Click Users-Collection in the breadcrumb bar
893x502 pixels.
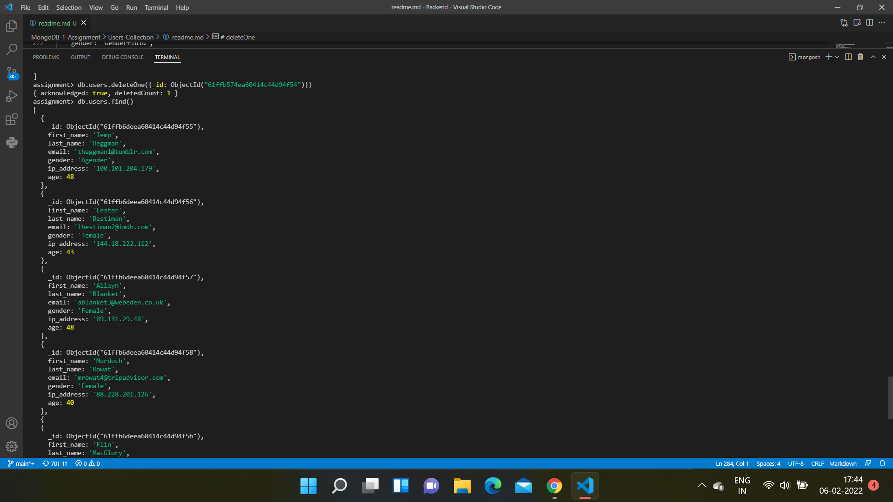[x=132, y=37]
